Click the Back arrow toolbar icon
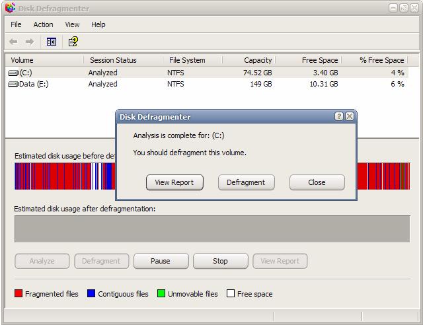 tap(13, 42)
